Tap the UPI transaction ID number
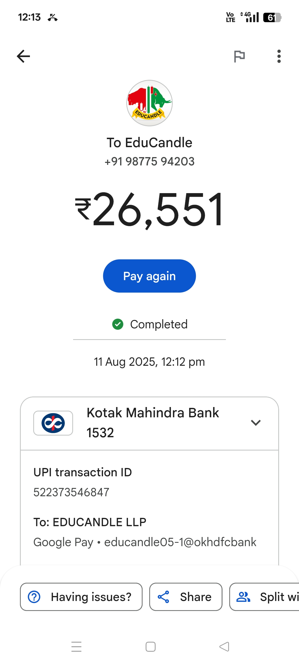The image size is (299, 665). pyautogui.click(x=71, y=492)
